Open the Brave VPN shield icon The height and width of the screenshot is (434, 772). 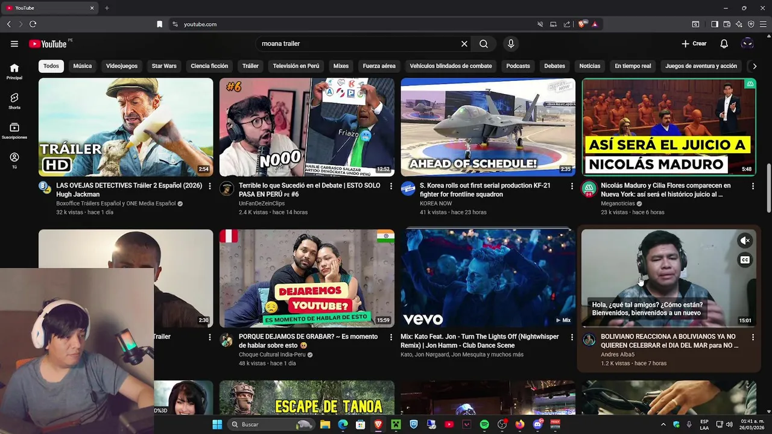click(x=751, y=24)
